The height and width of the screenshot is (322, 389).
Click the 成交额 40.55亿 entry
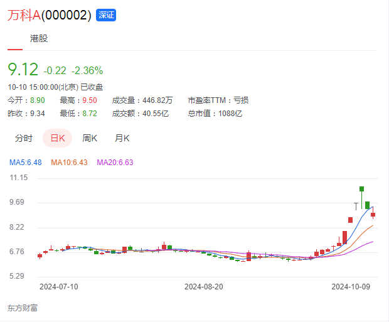coord(141,114)
